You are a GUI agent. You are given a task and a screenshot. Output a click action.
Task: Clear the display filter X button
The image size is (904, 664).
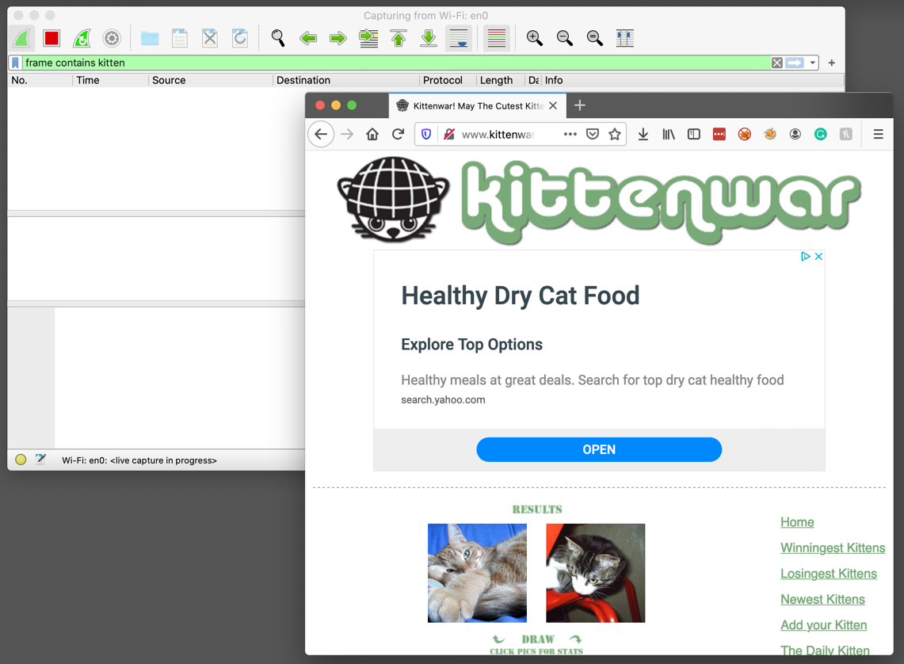[x=777, y=63]
